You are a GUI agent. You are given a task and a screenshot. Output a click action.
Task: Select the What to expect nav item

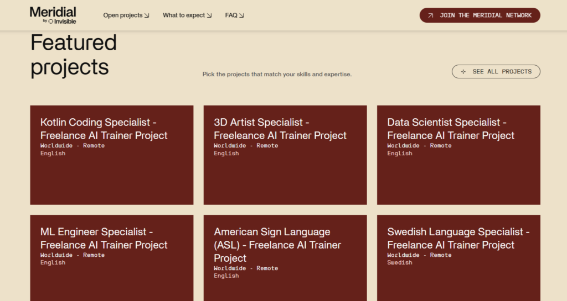point(184,15)
